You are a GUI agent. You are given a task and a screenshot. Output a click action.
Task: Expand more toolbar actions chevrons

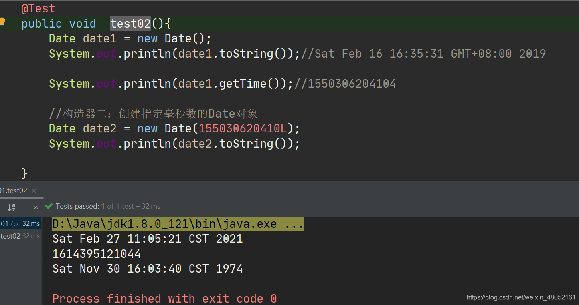[36, 207]
